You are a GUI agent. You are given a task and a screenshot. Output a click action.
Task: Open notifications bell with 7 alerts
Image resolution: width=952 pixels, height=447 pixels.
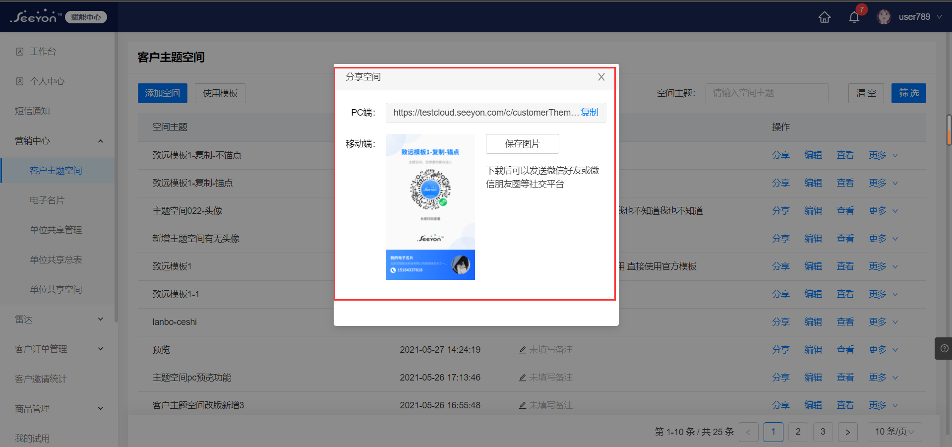(854, 17)
